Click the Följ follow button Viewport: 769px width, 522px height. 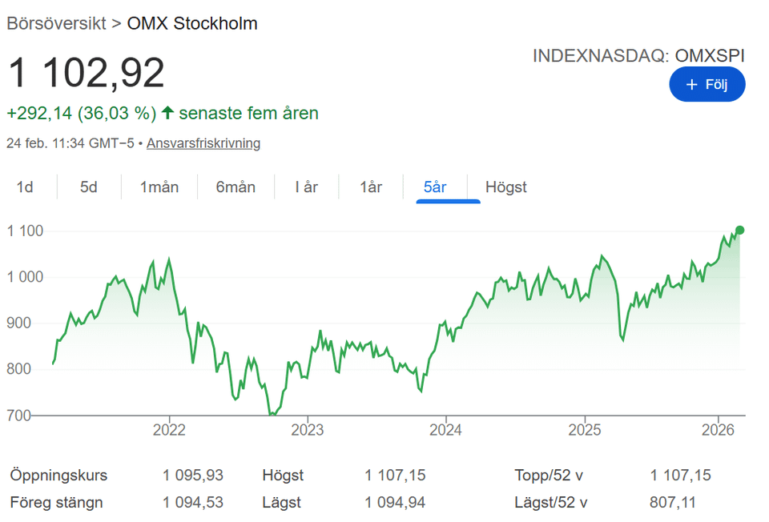[707, 85]
